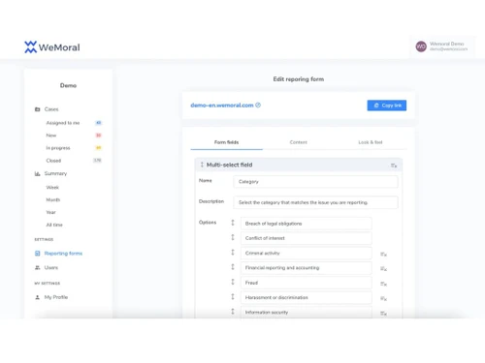The width and height of the screenshot is (485, 363).
Task: Delete the Financial reporting and accounting option
Action: click(383, 269)
